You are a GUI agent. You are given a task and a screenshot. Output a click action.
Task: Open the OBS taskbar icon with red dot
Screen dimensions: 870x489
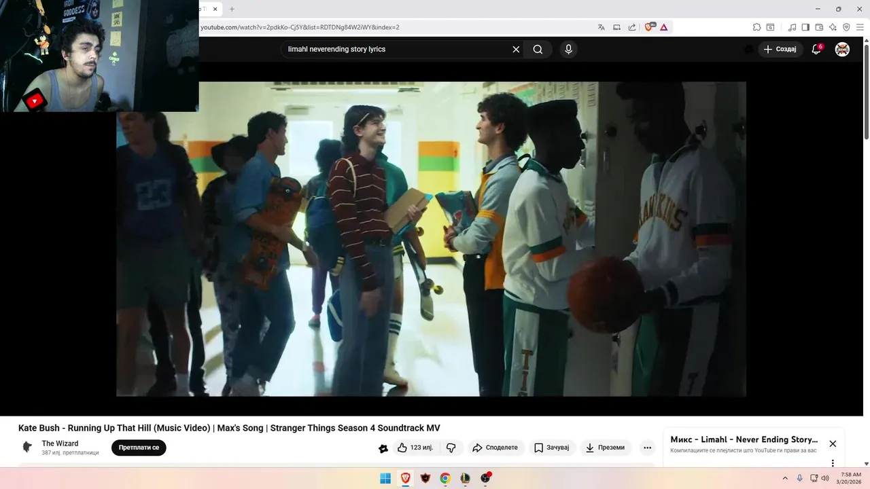pyautogui.click(x=485, y=478)
